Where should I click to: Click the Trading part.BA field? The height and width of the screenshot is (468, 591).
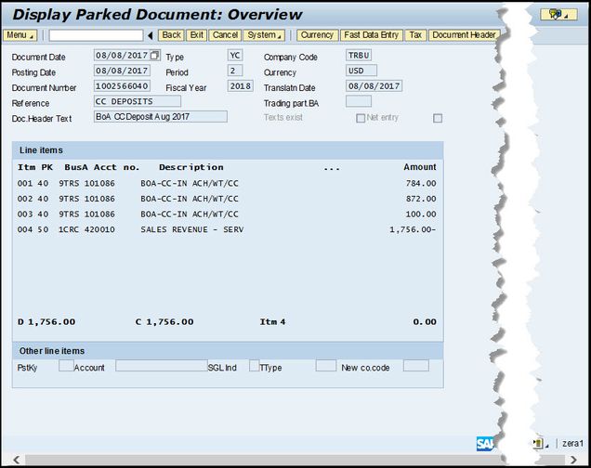[359, 101]
